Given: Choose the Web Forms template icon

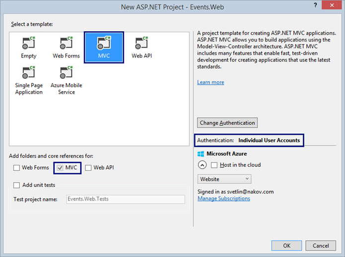Looking at the screenshot, I should [x=66, y=44].
